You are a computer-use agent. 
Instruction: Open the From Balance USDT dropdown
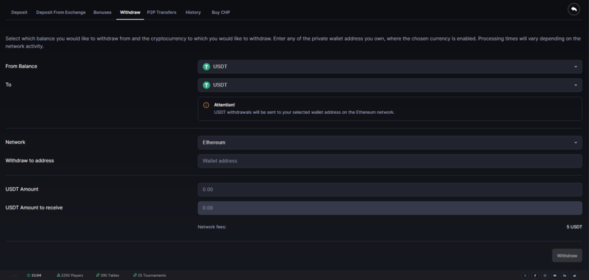tap(389, 67)
